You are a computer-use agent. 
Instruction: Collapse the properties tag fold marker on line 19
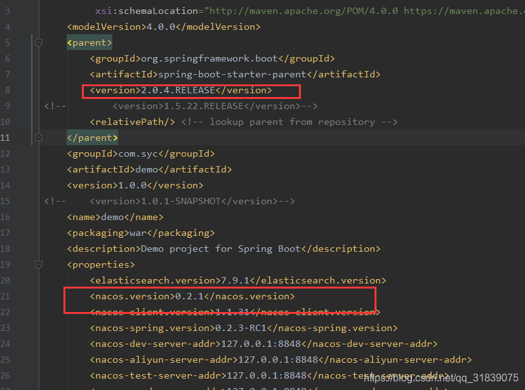click(39, 264)
